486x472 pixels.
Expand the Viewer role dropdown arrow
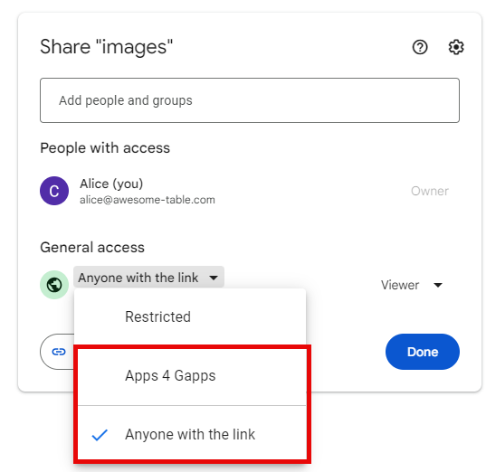[438, 285]
